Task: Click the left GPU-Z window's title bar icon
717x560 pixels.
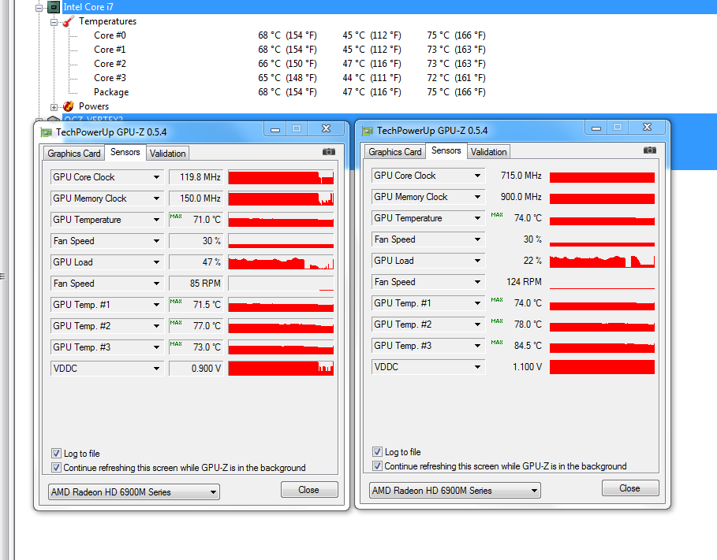Action: [47, 132]
